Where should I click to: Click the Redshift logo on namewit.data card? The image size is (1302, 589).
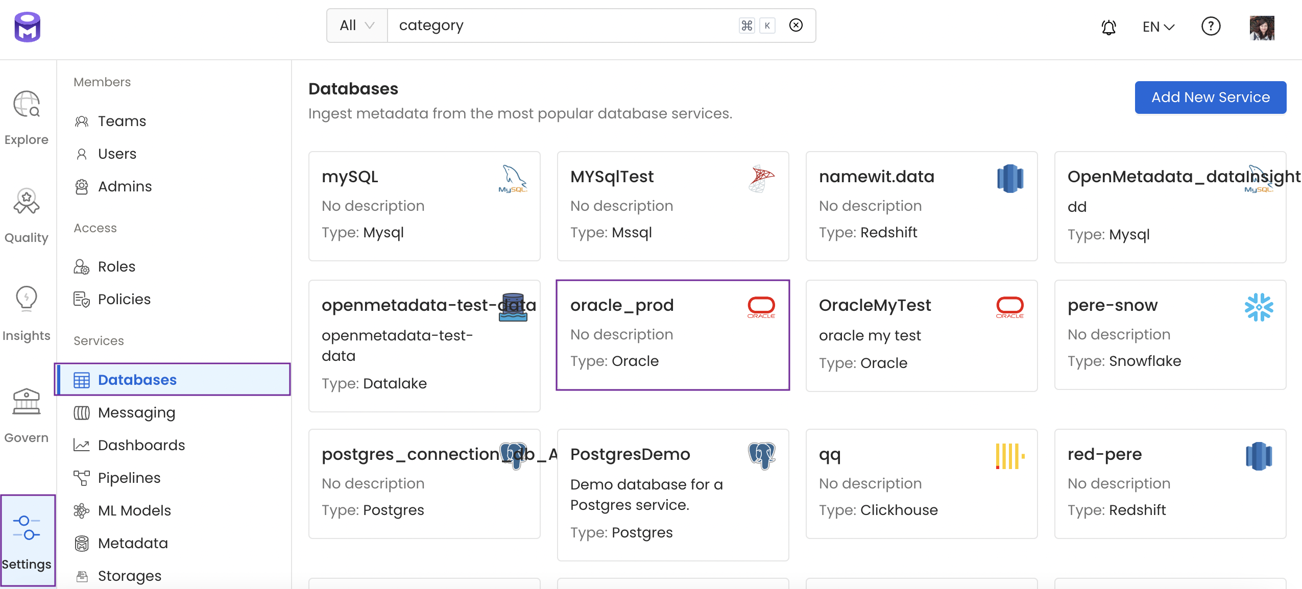point(1010,179)
